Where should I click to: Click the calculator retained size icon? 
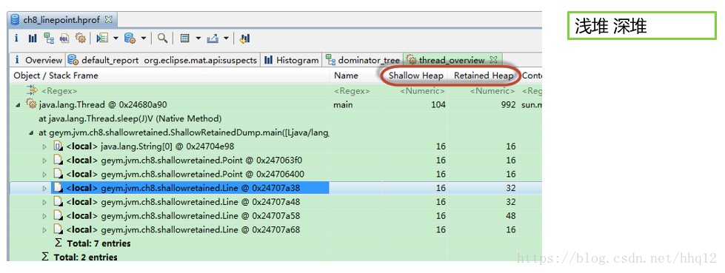click(185, 38)
